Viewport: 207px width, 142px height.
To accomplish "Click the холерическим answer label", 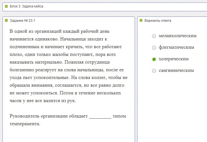I will point(174,59).
